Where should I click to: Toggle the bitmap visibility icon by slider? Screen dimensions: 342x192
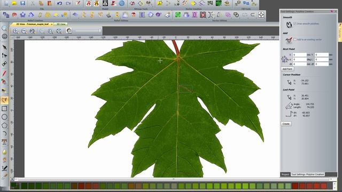click(69, 31)
